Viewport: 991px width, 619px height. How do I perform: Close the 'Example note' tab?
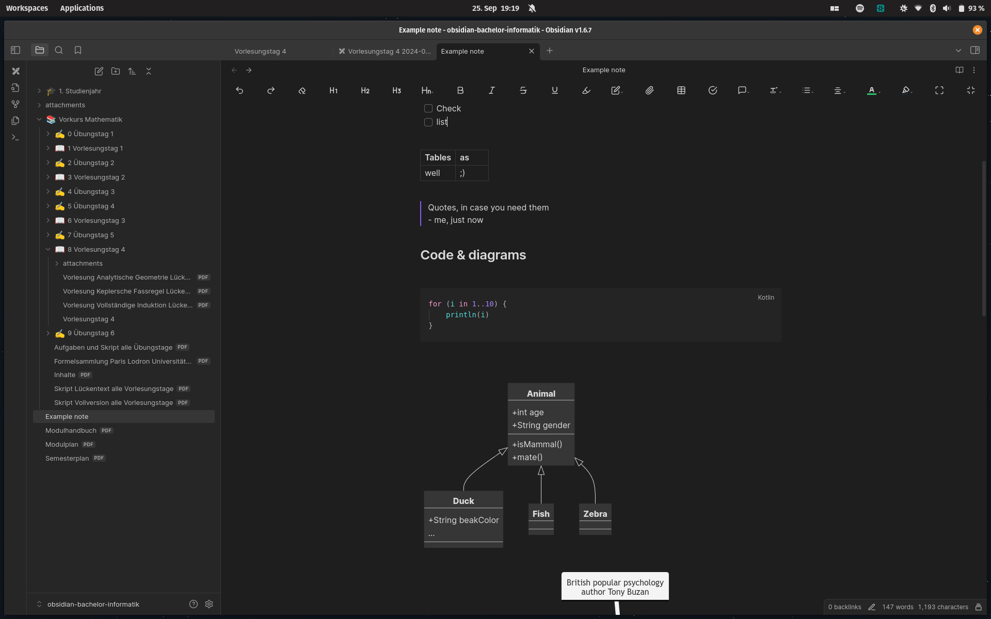pyautogui.click(x=532, y=51)
